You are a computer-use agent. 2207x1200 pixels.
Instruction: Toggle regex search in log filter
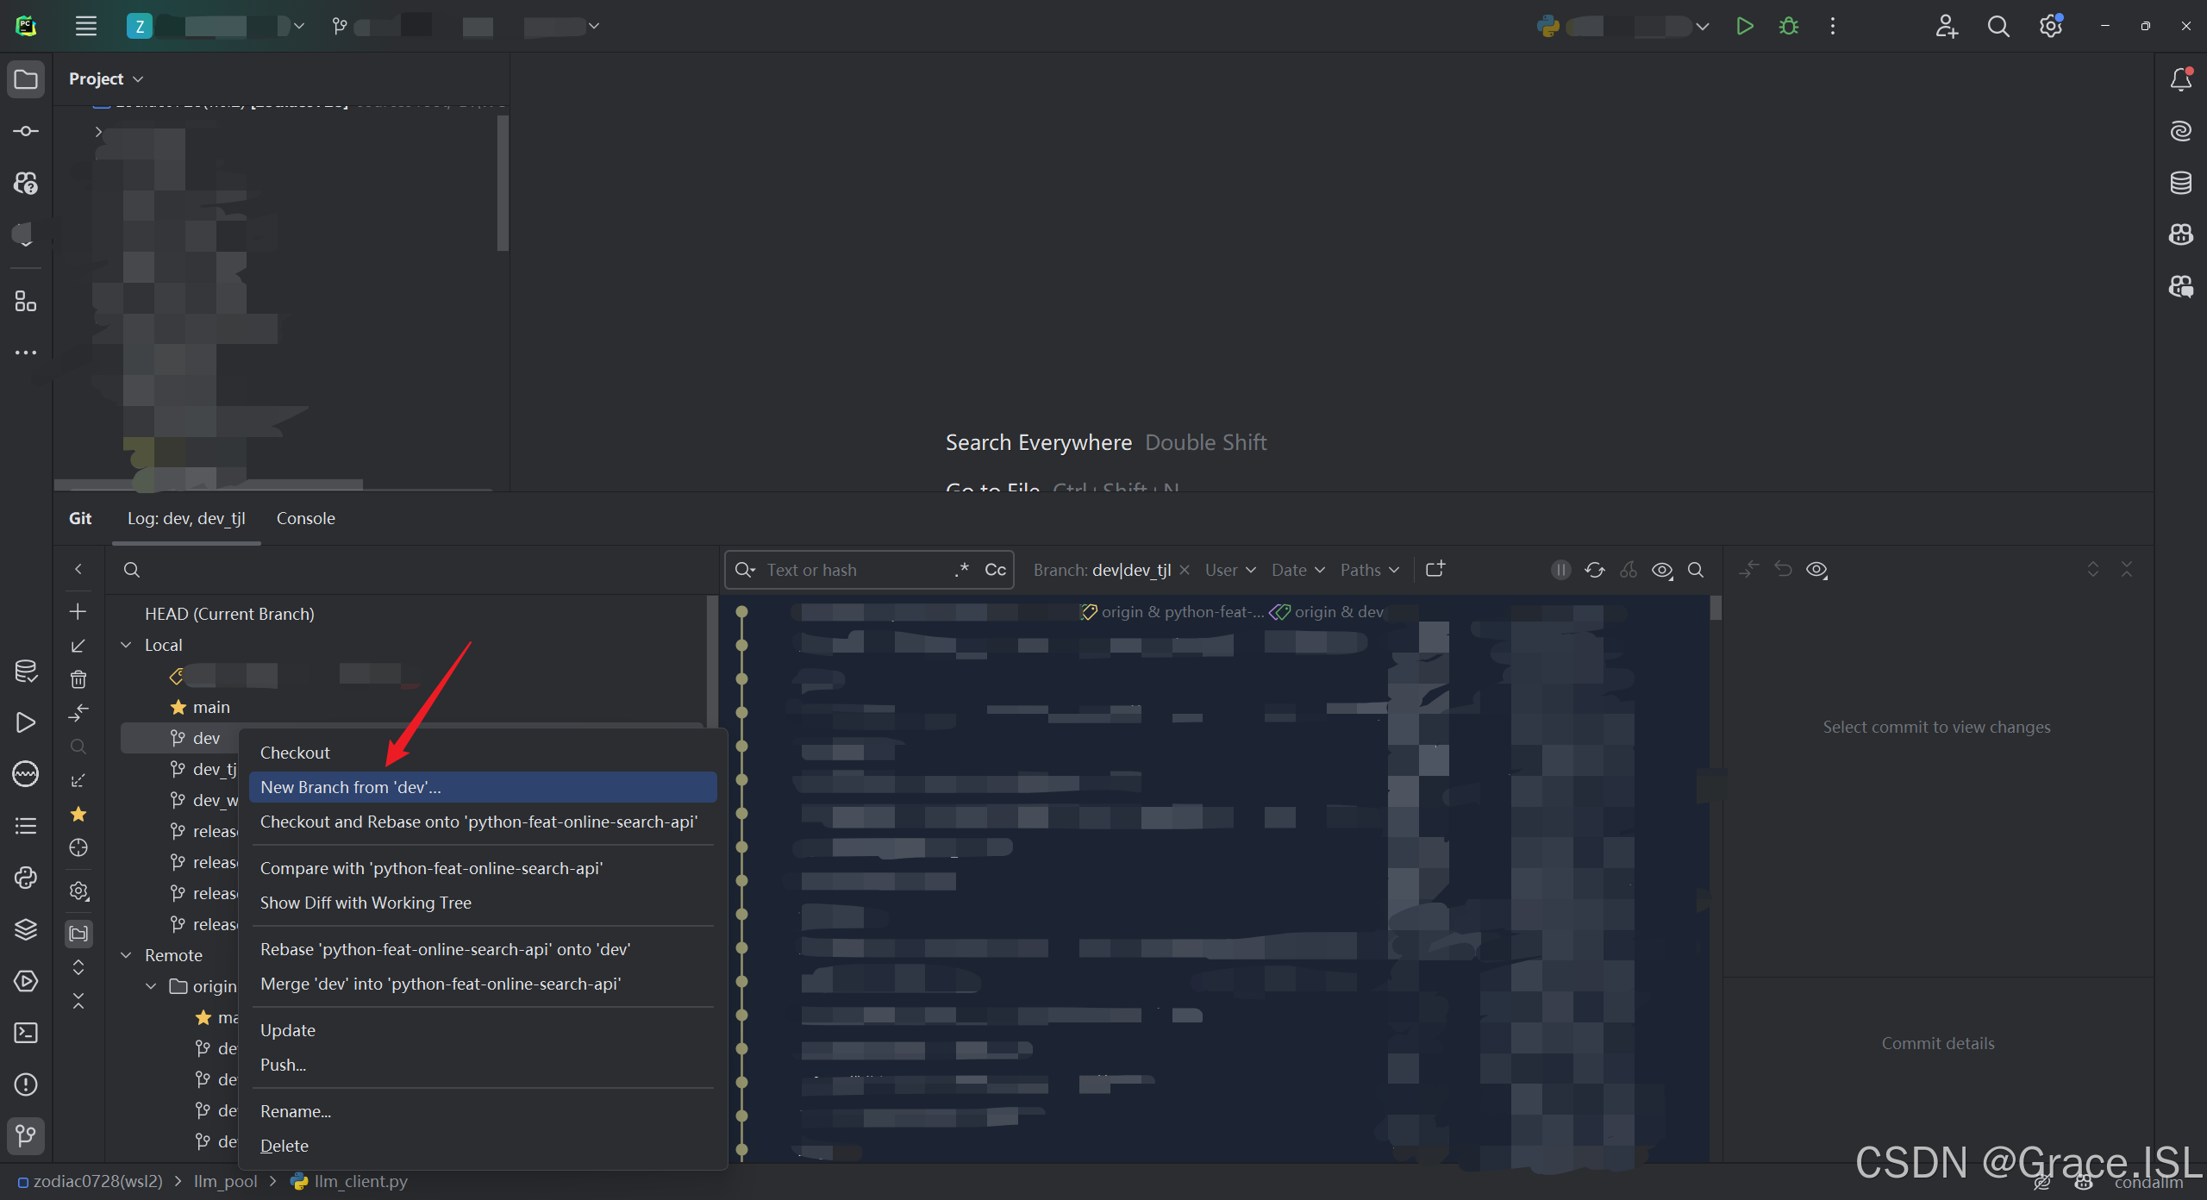click(962, 570)
